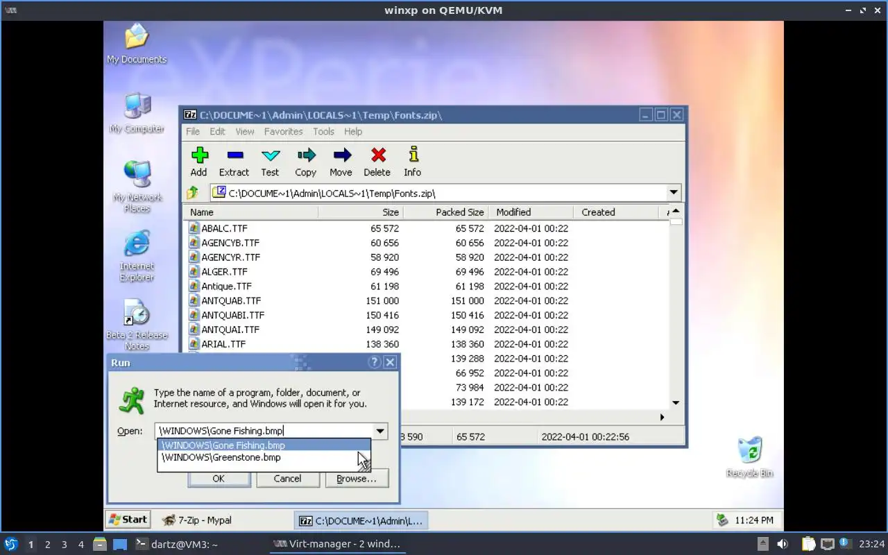Click Cancel in the Run dialog

click(287, 479)
